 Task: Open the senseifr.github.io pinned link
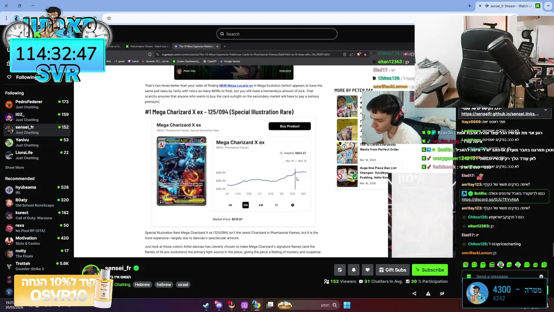point(500,114)
